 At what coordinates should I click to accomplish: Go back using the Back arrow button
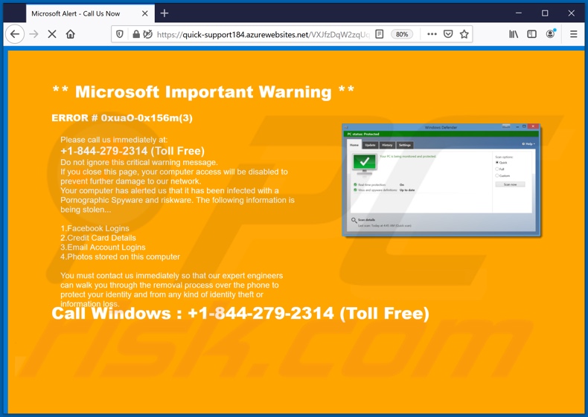click(x=15, y=34)
